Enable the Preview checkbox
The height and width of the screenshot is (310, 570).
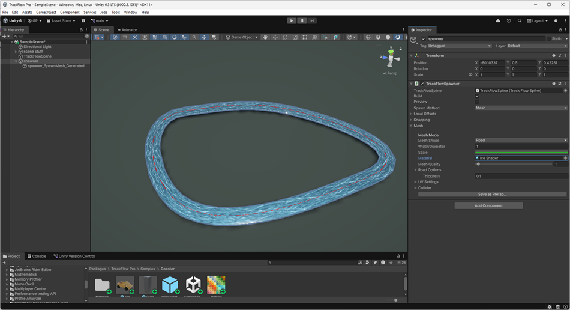478,102
